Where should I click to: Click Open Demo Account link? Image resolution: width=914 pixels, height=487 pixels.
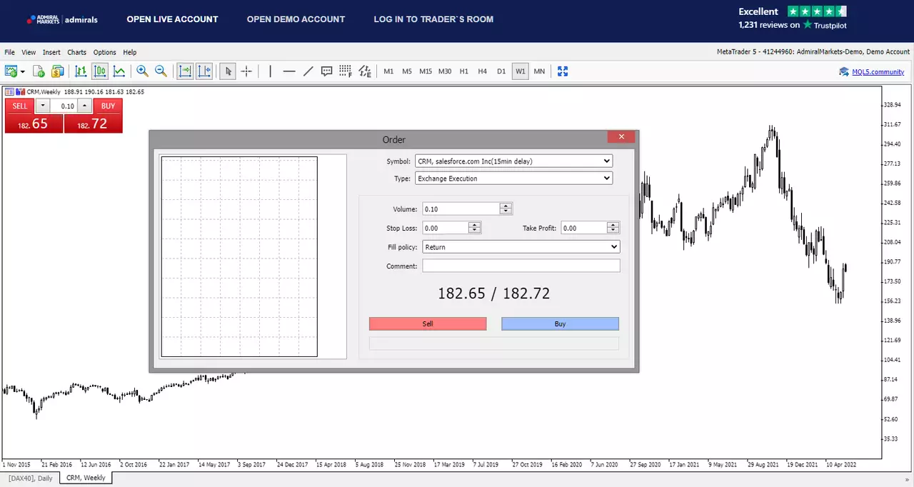pos(296,19)
